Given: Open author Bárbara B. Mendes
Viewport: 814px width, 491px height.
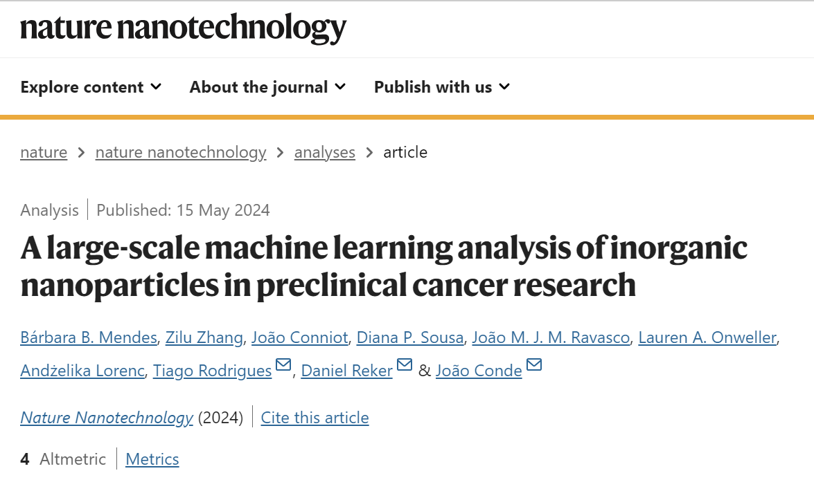Looking at the screenshot, I should pos(89,337).
